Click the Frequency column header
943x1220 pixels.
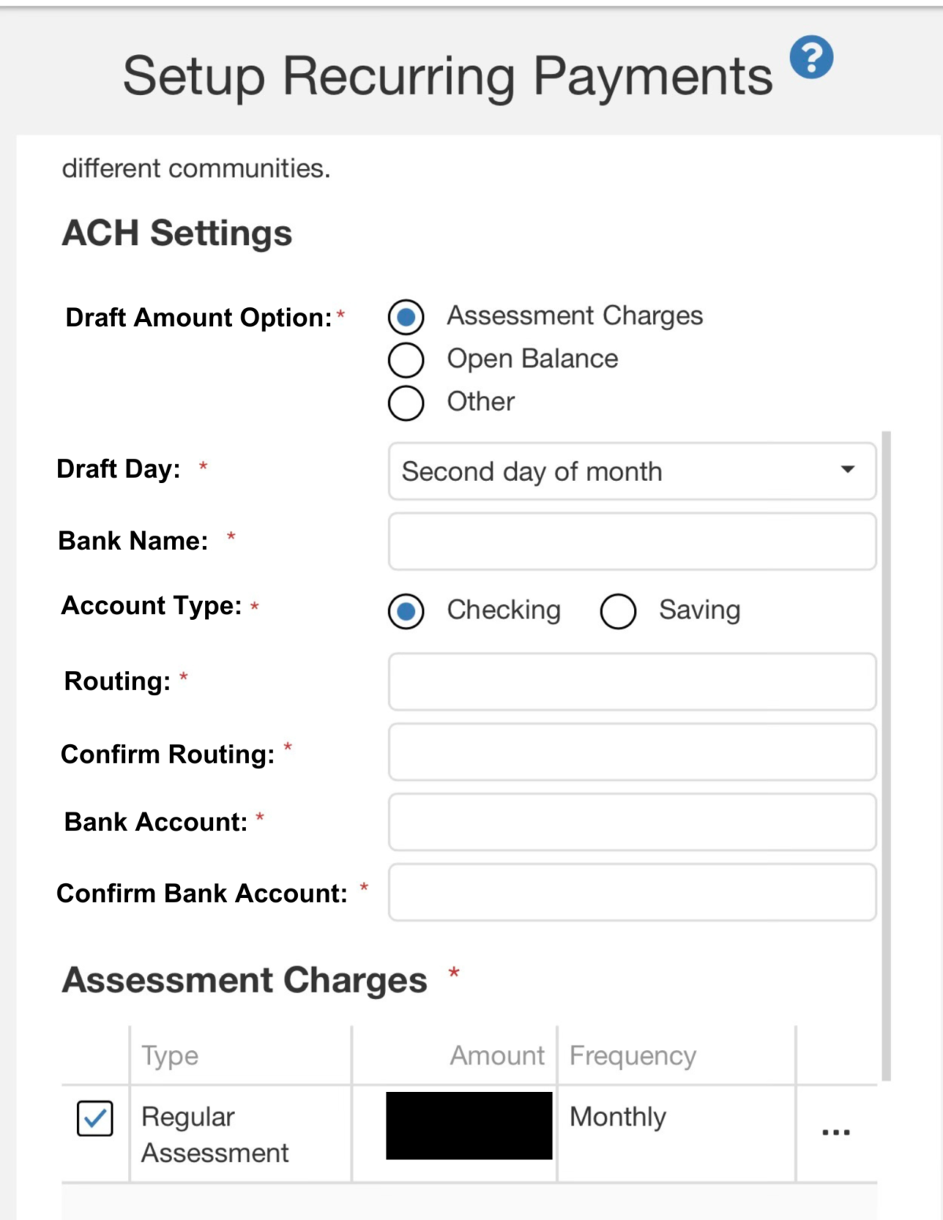point(633,1056)
